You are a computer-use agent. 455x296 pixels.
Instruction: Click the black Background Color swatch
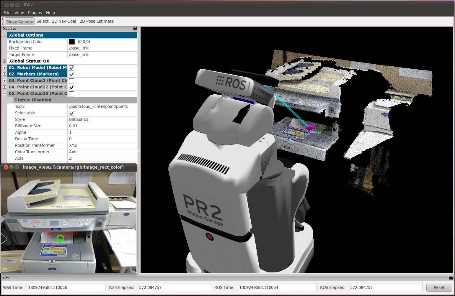tap(72, 42)
